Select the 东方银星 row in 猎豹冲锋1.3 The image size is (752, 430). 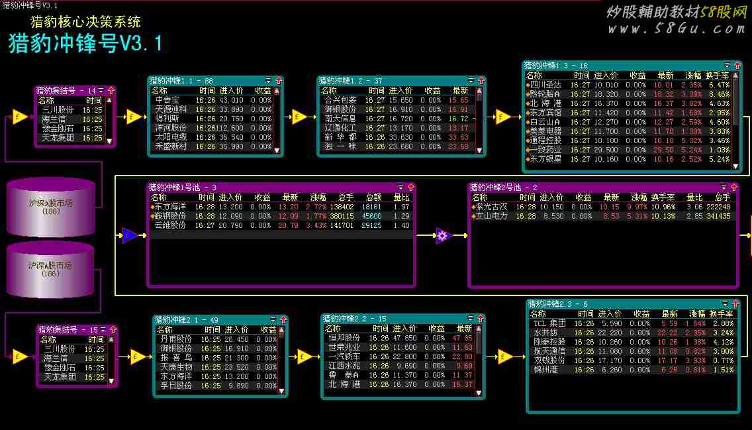coord(628,159)
